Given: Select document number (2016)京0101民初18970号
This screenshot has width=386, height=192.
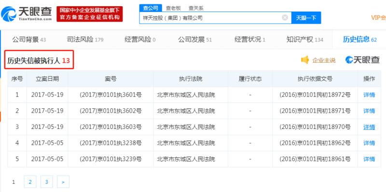Looking at the screenshot, I should point(315,127).
